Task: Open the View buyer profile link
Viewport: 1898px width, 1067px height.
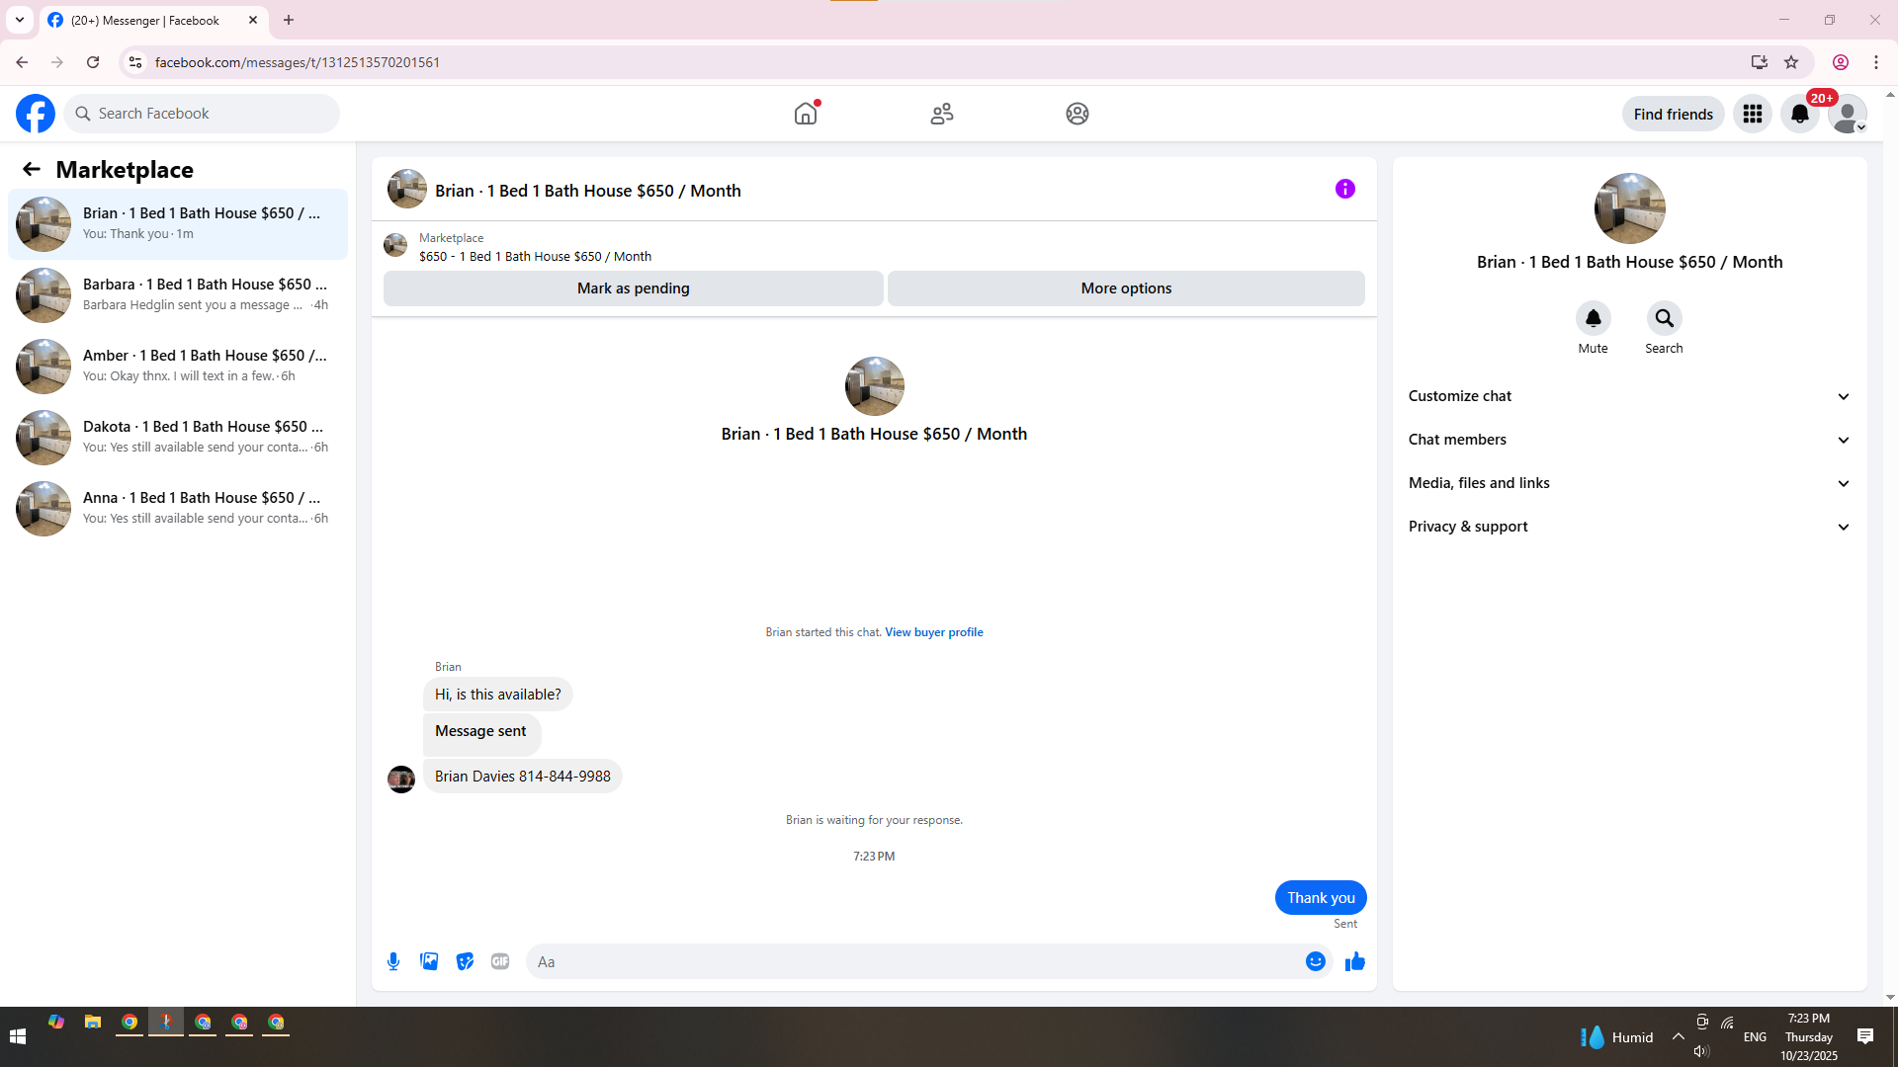Action: point(933,632)
